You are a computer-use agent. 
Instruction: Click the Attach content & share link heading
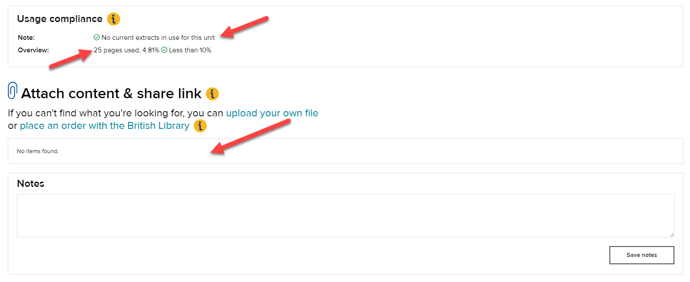[111, 93]
